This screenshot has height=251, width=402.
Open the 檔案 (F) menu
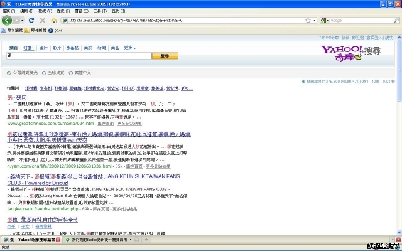pos(9,11)
